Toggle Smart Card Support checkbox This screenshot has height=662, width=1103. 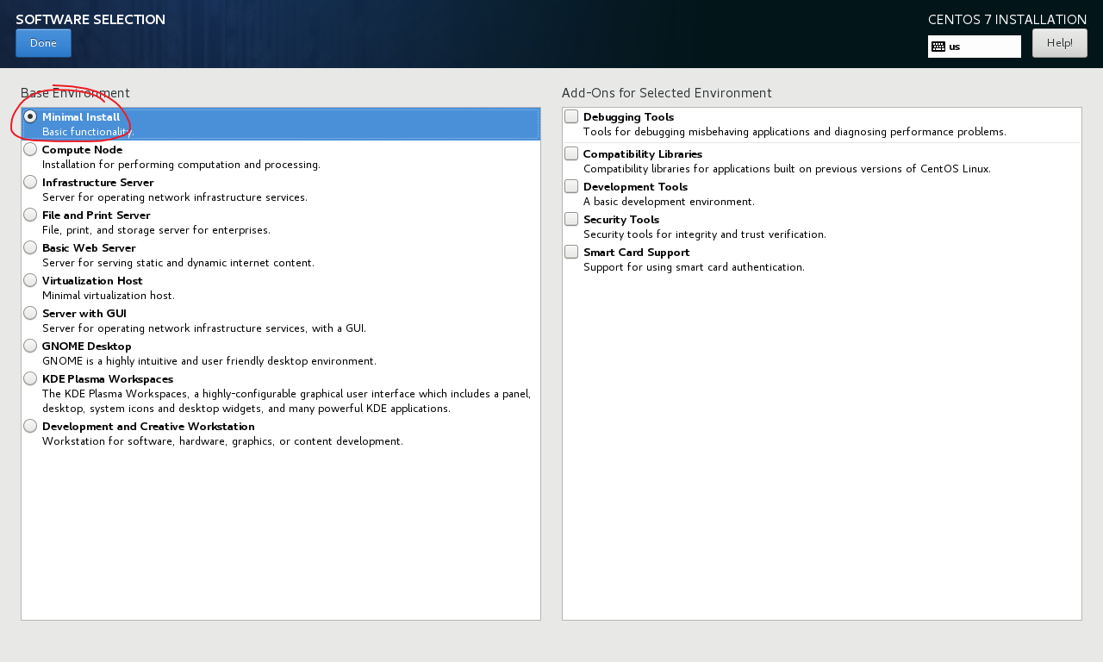(571, 252)
